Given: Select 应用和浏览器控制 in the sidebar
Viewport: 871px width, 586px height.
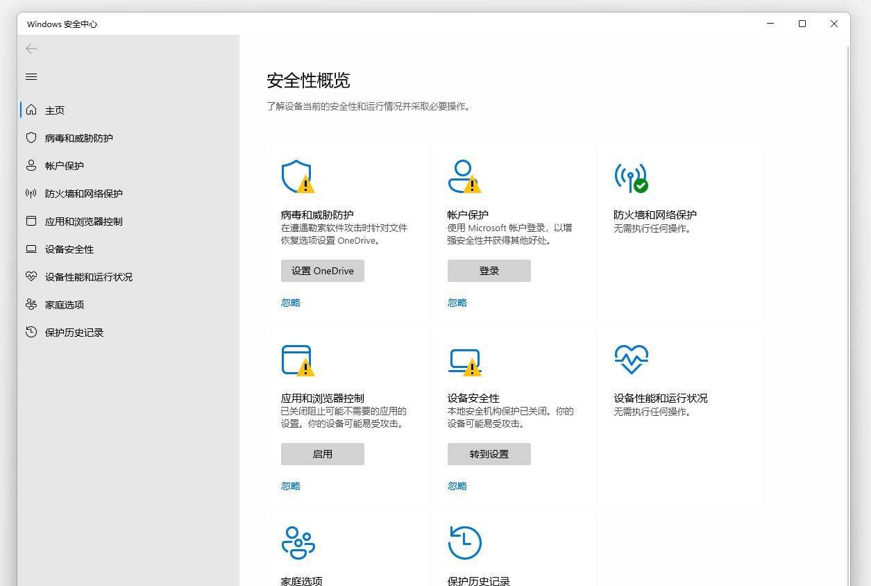Looking at the screenshot, I should (x=85, y=221).
